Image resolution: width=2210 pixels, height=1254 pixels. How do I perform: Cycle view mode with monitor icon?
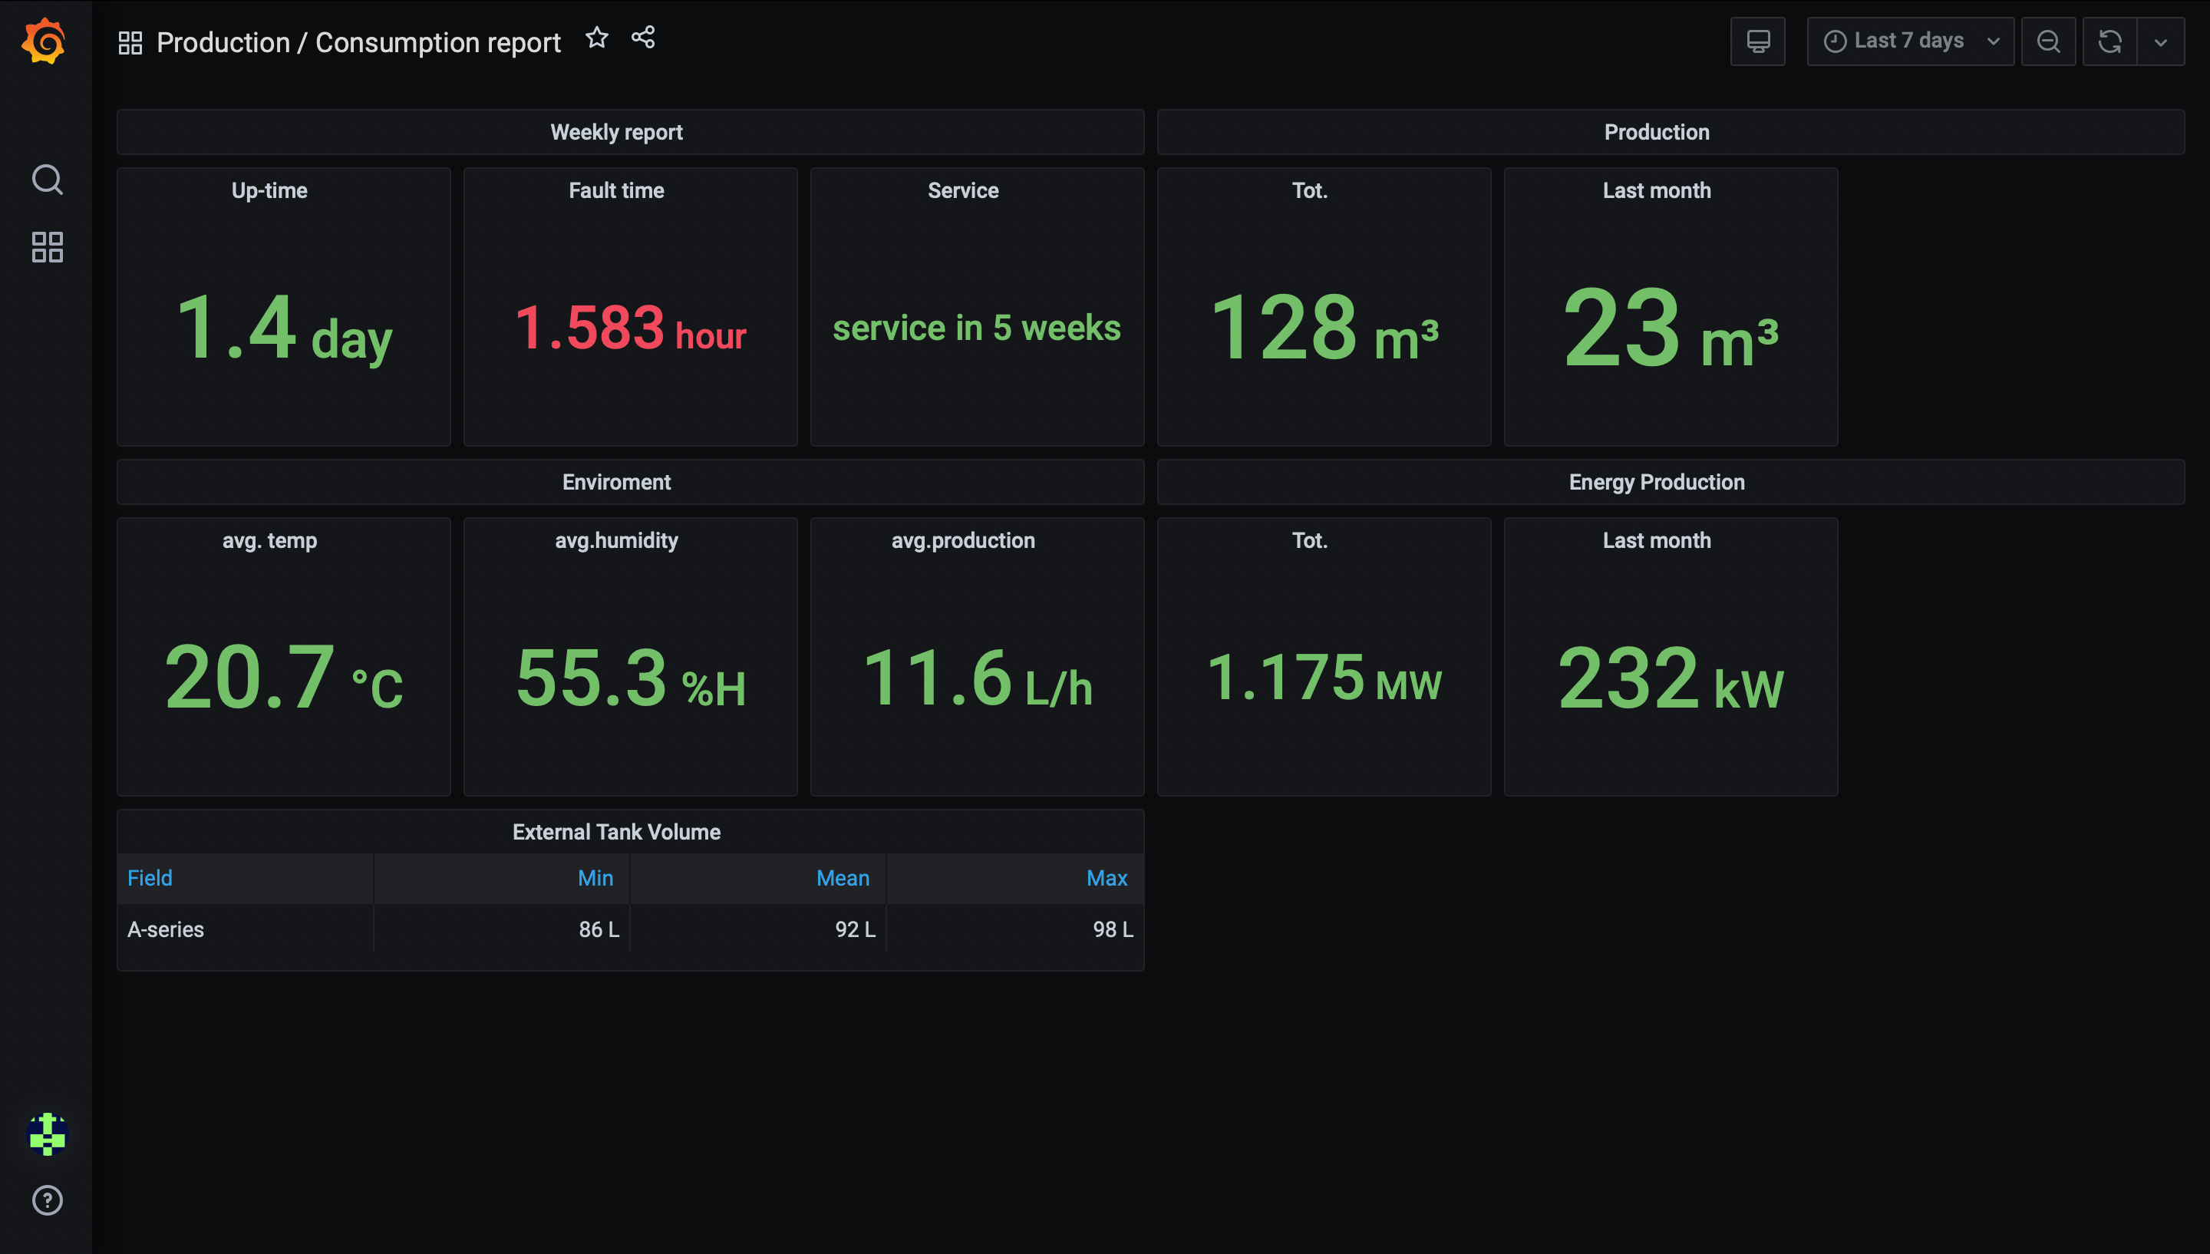[1758, 41]
